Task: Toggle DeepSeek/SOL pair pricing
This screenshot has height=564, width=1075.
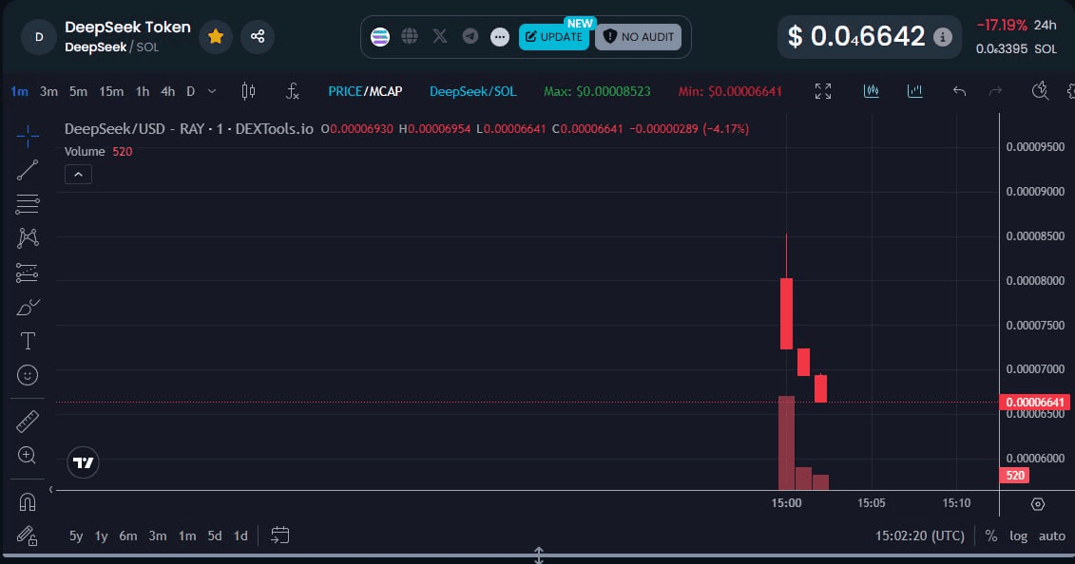Action: [473, 91]
